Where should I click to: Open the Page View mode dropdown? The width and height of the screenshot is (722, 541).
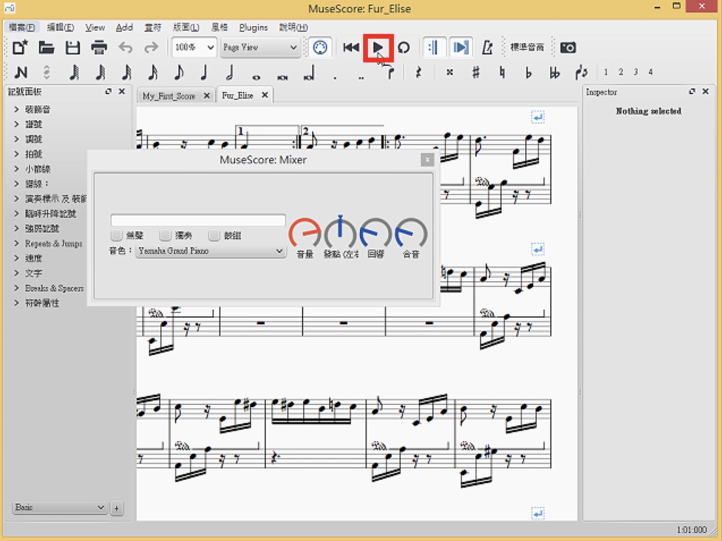click(260, 47)
